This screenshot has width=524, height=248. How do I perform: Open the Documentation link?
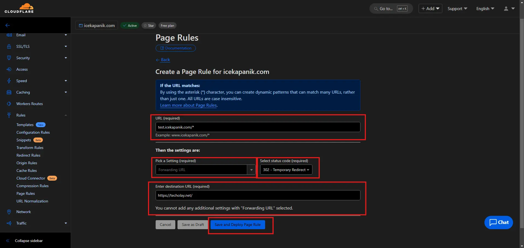pyautogui.click(x=176, y=48)
